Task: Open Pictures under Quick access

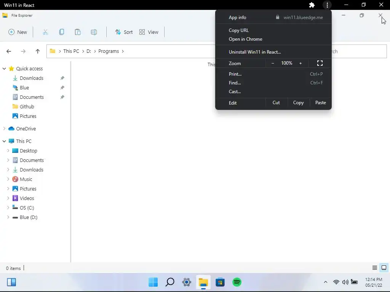Action: 28,116
